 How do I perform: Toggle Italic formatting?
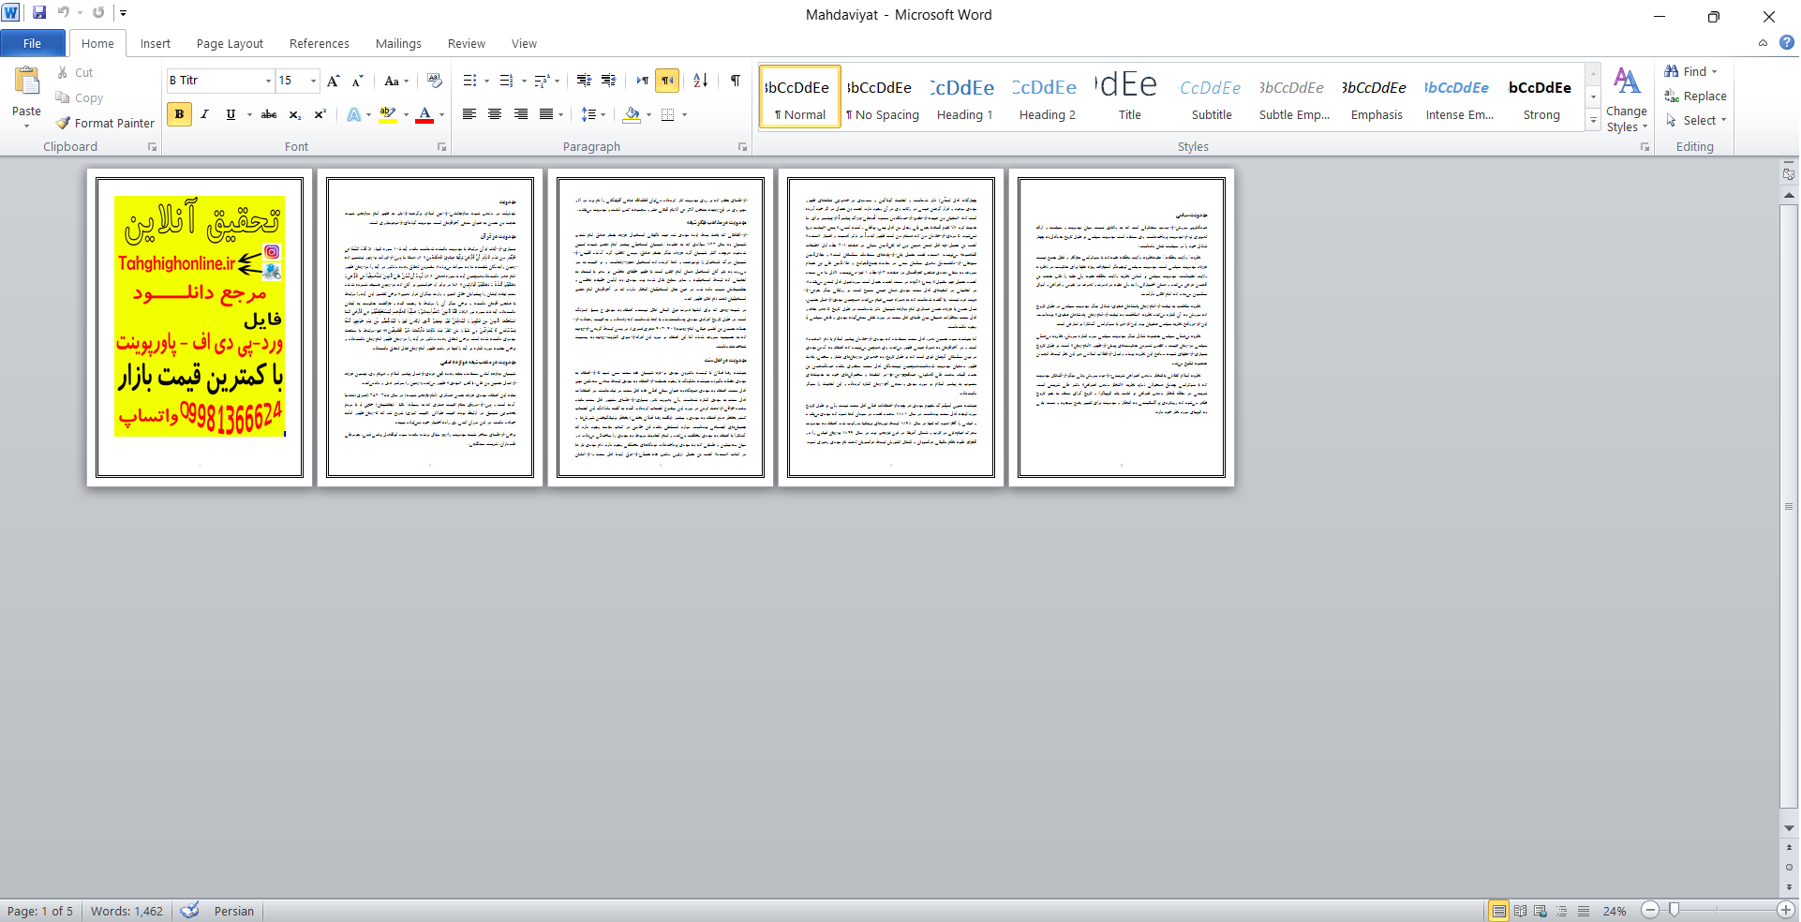coord(204,114)
